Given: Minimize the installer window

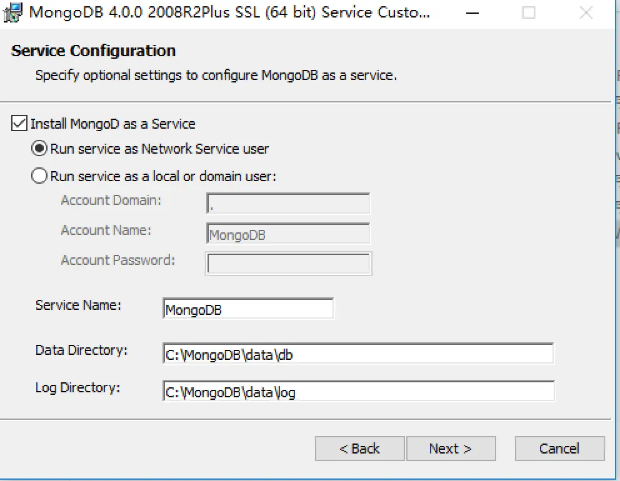Looking at the screenshot, I should click(x=472, y=13).
